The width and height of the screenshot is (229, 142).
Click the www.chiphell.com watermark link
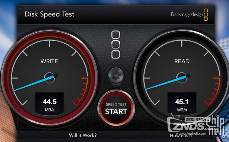[x=191, y=133]
